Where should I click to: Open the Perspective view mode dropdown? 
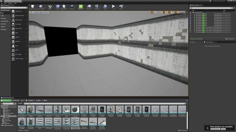[x=36, y=12]
